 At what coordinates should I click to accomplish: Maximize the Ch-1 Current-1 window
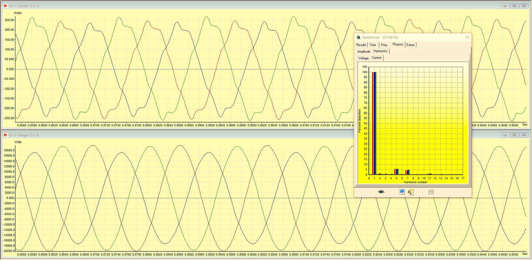pos(514,6)
